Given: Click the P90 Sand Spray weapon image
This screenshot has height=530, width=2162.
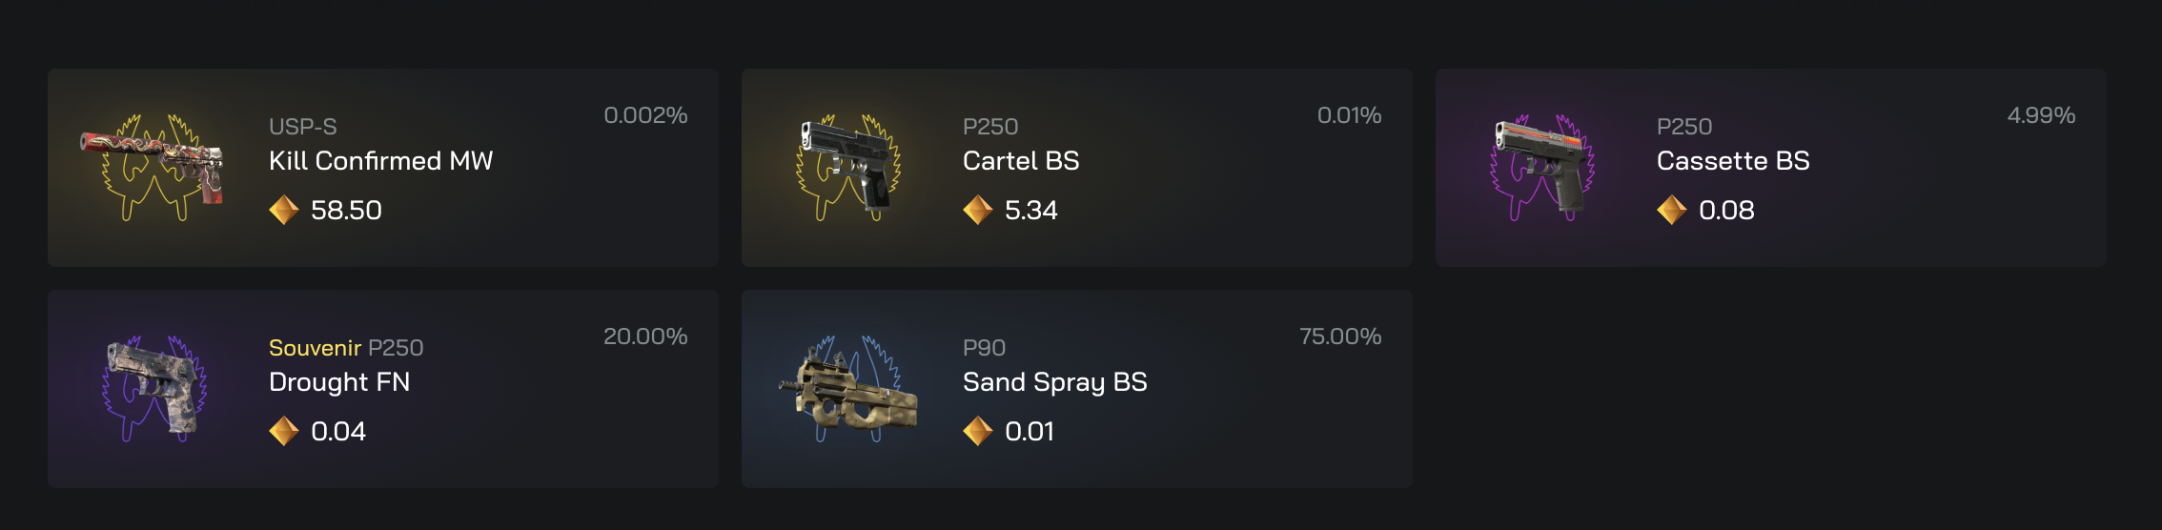Looking at the screenshot, I should click(847, 391).
